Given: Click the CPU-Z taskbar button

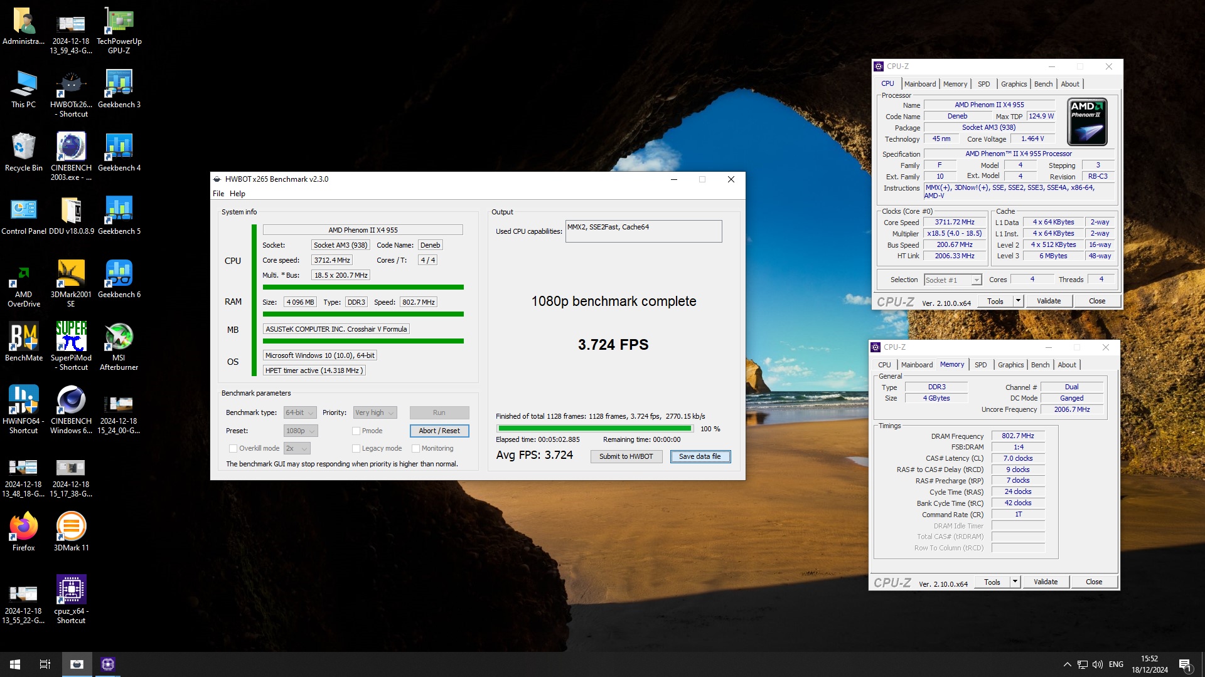Looking at the screenshot, I should tap(108, 664).
